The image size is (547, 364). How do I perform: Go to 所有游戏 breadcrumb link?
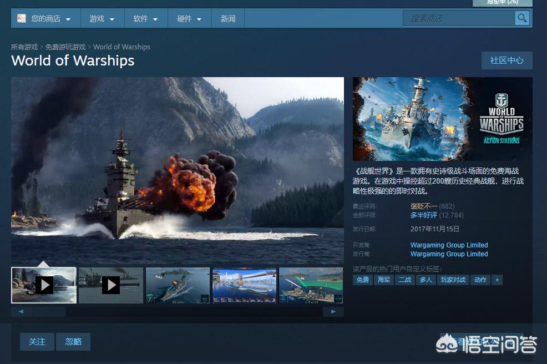tap(24, 47)
